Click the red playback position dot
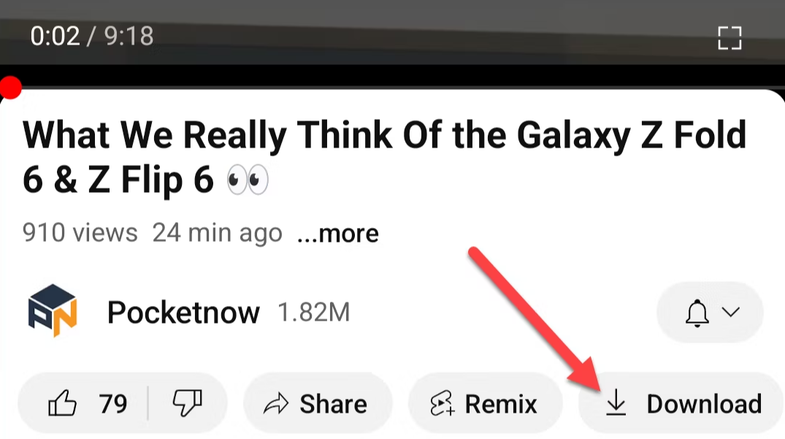The width and height of the screenshot is (785, 439). [x=10, y=88]
